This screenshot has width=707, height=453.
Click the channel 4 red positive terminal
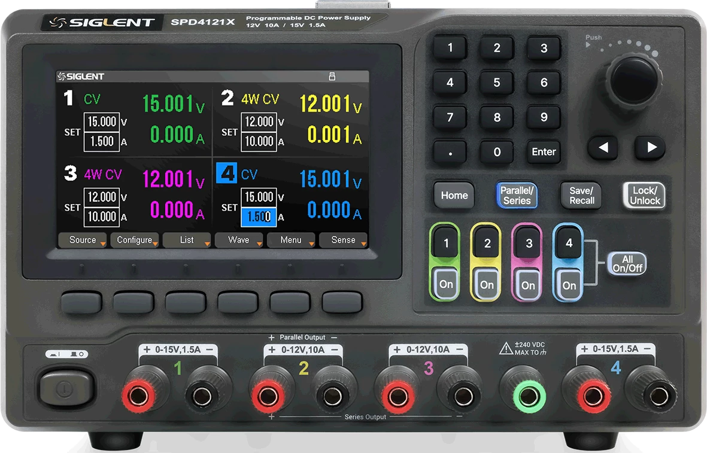click(594, 396)
